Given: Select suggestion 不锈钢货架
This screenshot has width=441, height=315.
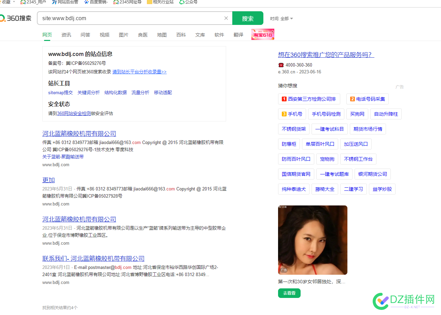Looking at the screenshot, I should (x=294, y=129).
